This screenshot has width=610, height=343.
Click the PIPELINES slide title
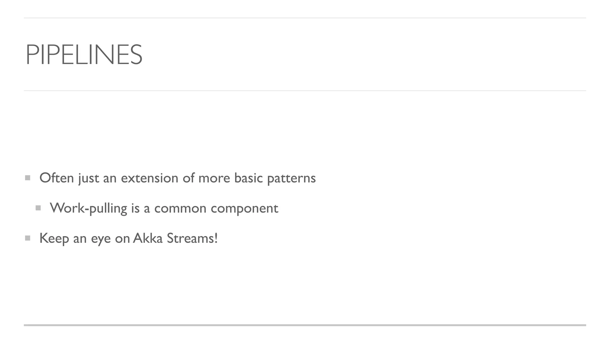[x=84, y=54]
